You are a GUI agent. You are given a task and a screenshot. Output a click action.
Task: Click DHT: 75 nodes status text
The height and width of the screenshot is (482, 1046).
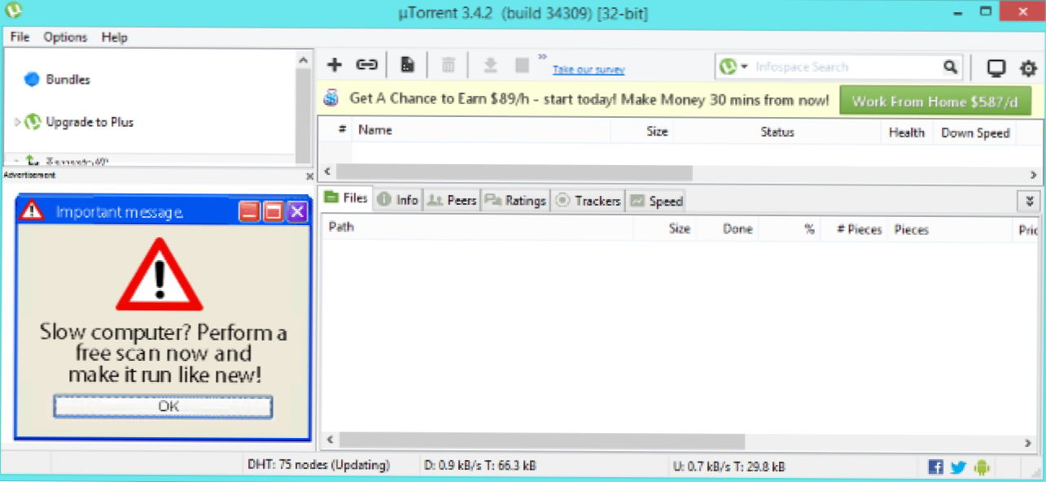318,466
